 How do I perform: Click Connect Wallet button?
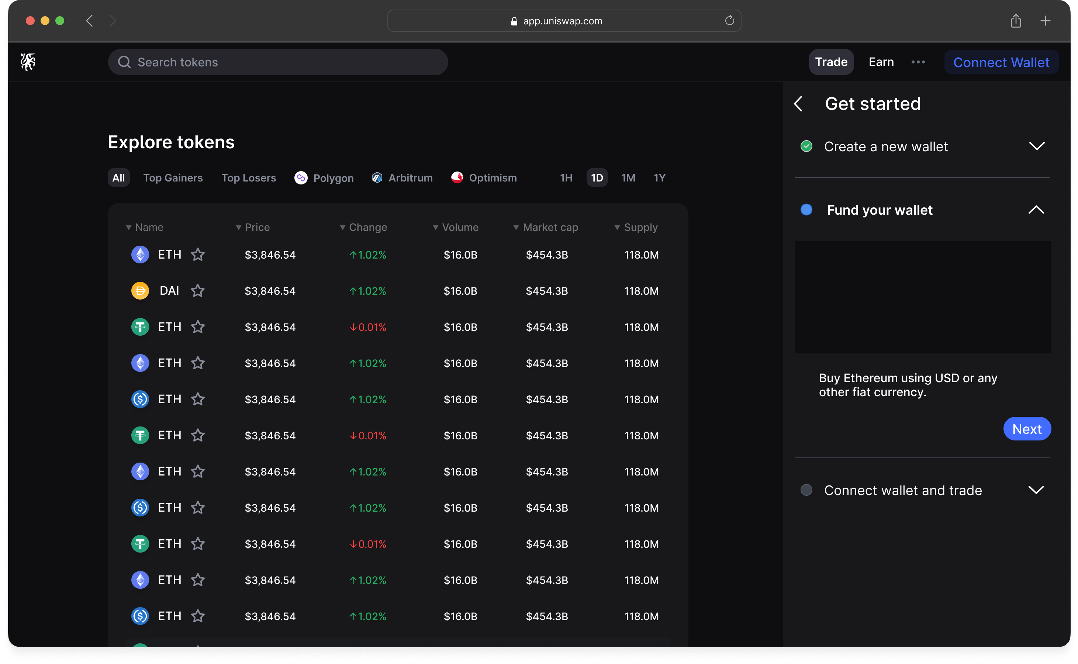(x=1001, y=62)
